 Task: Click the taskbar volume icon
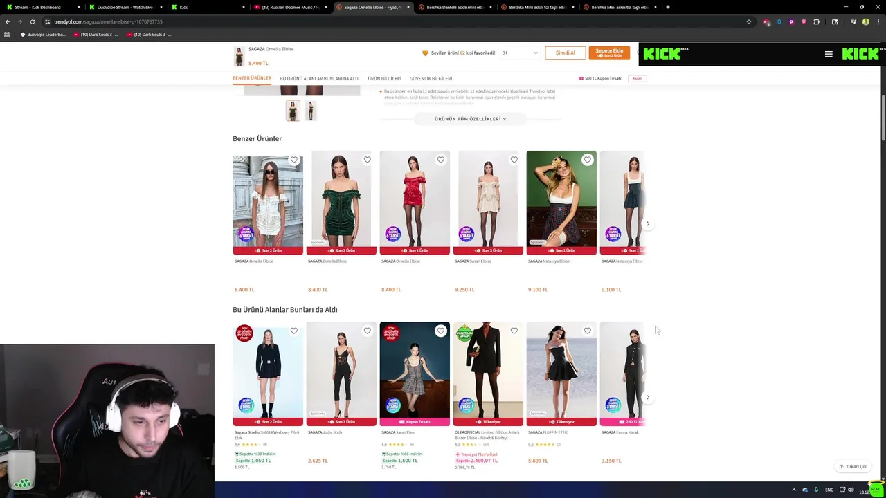851,490
